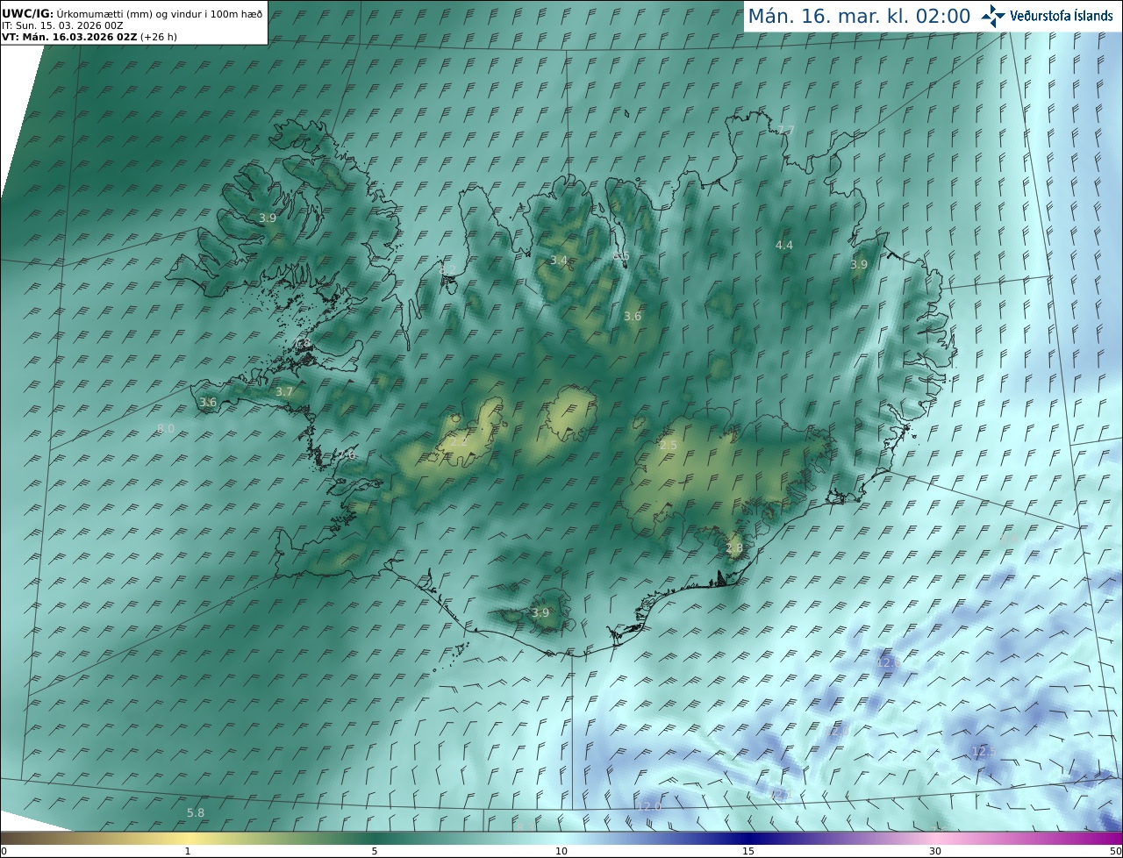Click the 0 tick on the color scale

(x=4, y=851)
